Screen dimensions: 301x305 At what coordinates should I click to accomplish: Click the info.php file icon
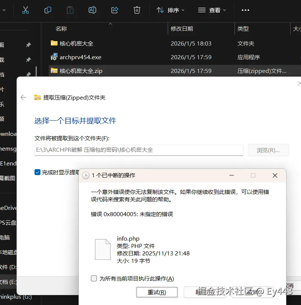(x=102, y=249)
